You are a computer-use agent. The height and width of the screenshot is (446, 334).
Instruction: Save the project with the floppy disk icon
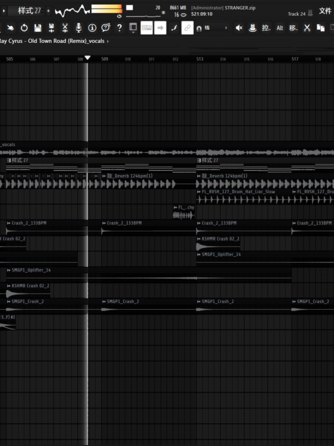(x=38, y=28)
